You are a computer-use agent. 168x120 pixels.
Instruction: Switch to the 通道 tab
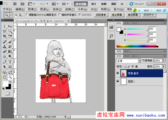tap(126, 56)
